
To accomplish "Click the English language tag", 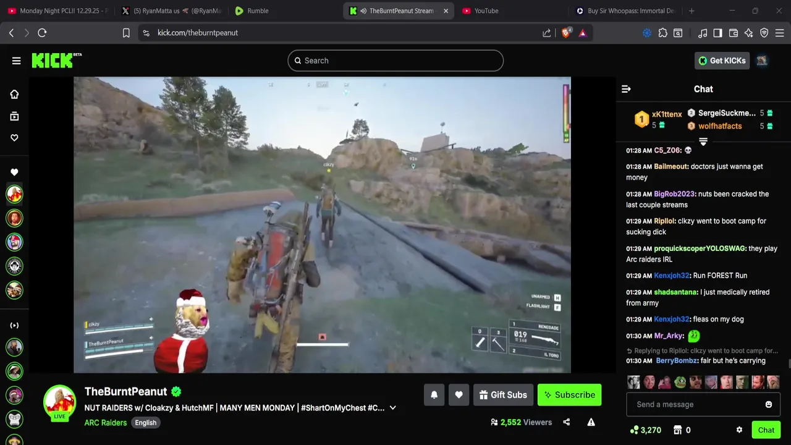I will pos(146,423).
